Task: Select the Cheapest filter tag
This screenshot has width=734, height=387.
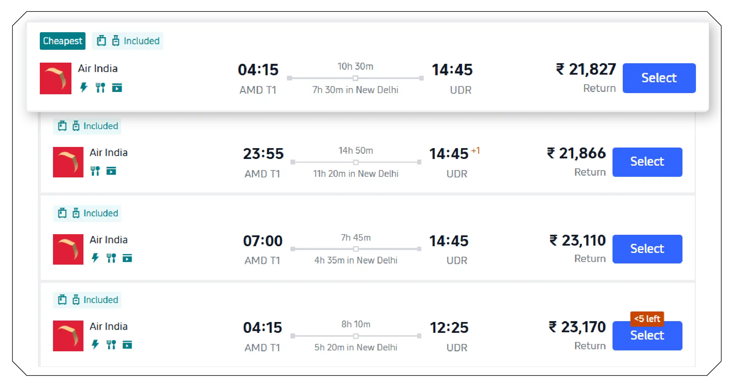Action: pos(62,41)
